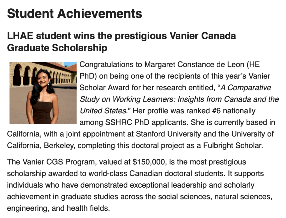Image resolution: width=286 pixels, height=218 pixels.
Task: Click the italic text "United States"
Action: pyautogui.click(x=103, y=111)
